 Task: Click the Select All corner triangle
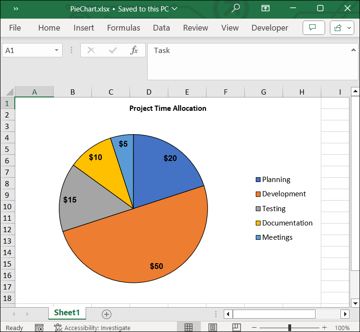click(x=9, y=92)
